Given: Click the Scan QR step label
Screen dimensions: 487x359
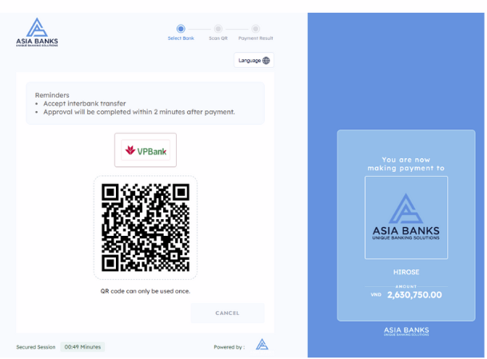Looking at the screenshot, I should pos(218,38).
